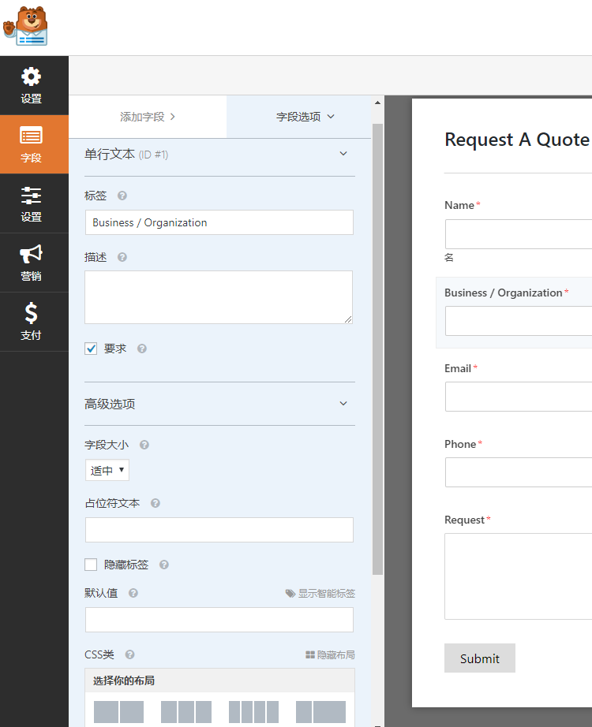This screenshot has height=727, width=592.
Task: Uncheck the 要求 required checkbox
Action: point(91,349)
